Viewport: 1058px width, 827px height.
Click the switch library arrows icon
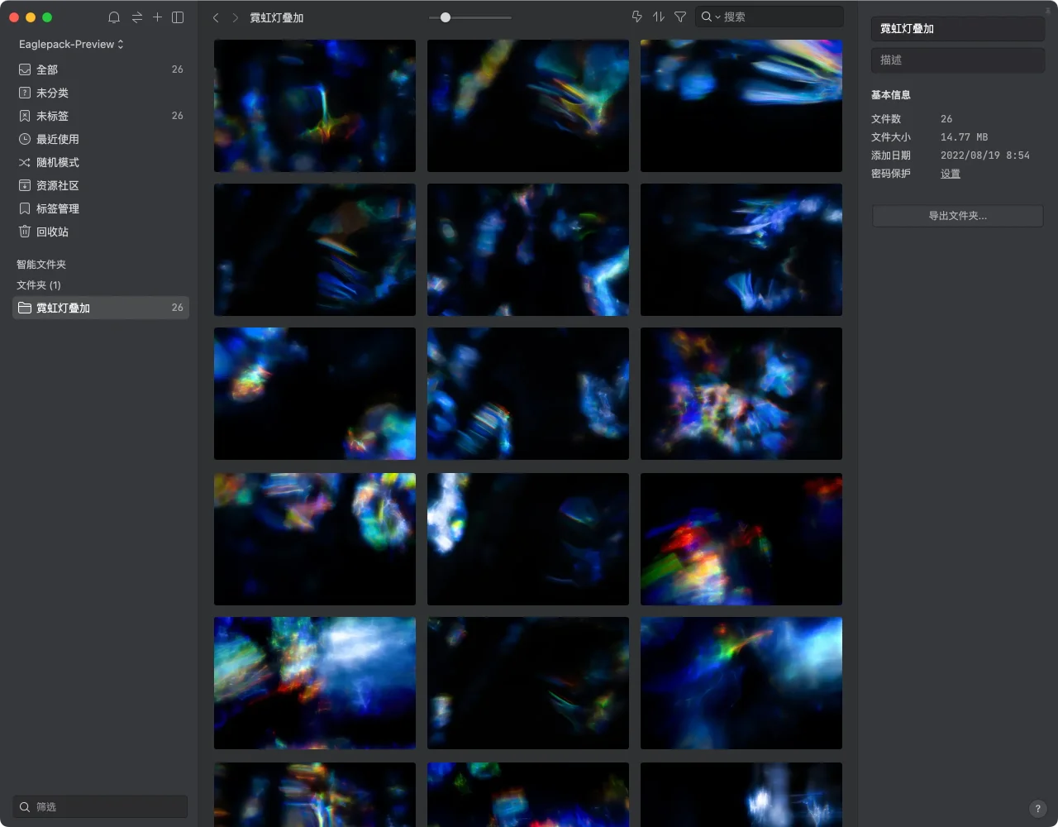click(x=136, y=17)
